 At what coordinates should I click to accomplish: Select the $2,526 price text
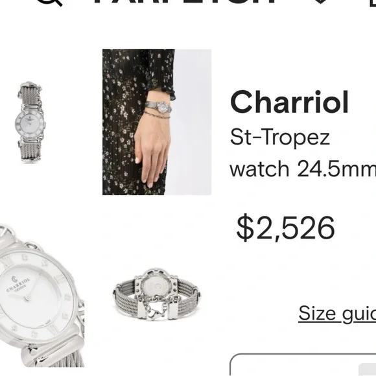(285, 228)
